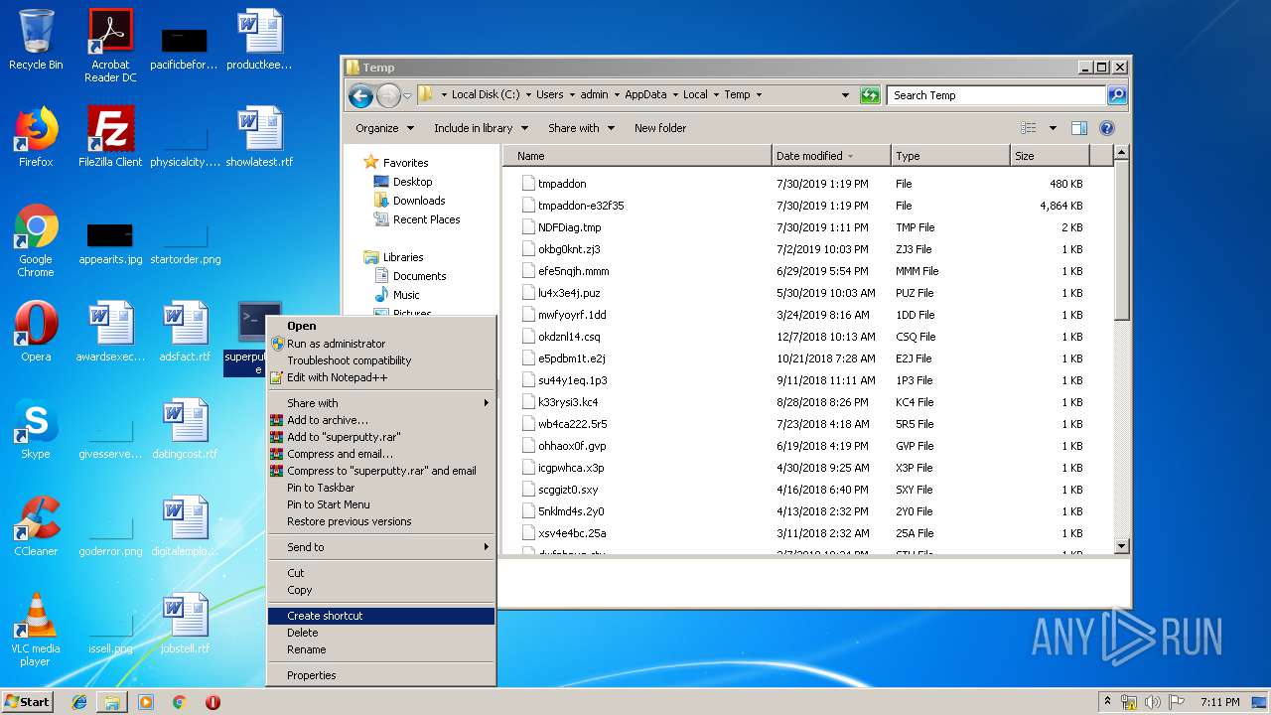Expand Share with context submenu
The height and width of the screenshot is (715, 1271).
[381, 403]
